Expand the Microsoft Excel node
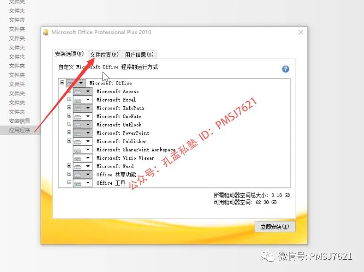Screen dimensions: 364x272 point(69,99)
